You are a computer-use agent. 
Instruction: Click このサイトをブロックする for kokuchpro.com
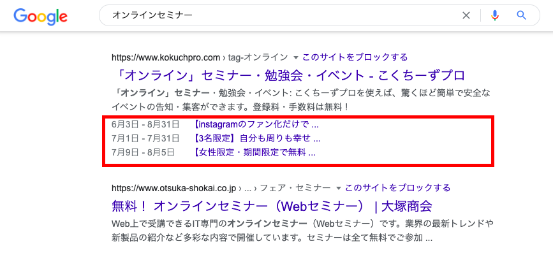point(355,57)
